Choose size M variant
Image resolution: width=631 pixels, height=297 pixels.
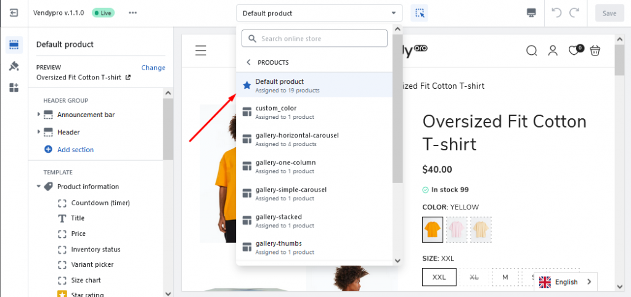pos(505,277)
